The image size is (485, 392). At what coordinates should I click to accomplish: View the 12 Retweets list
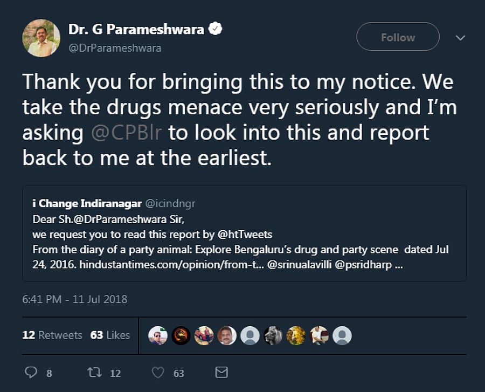[x=52, y=335]
